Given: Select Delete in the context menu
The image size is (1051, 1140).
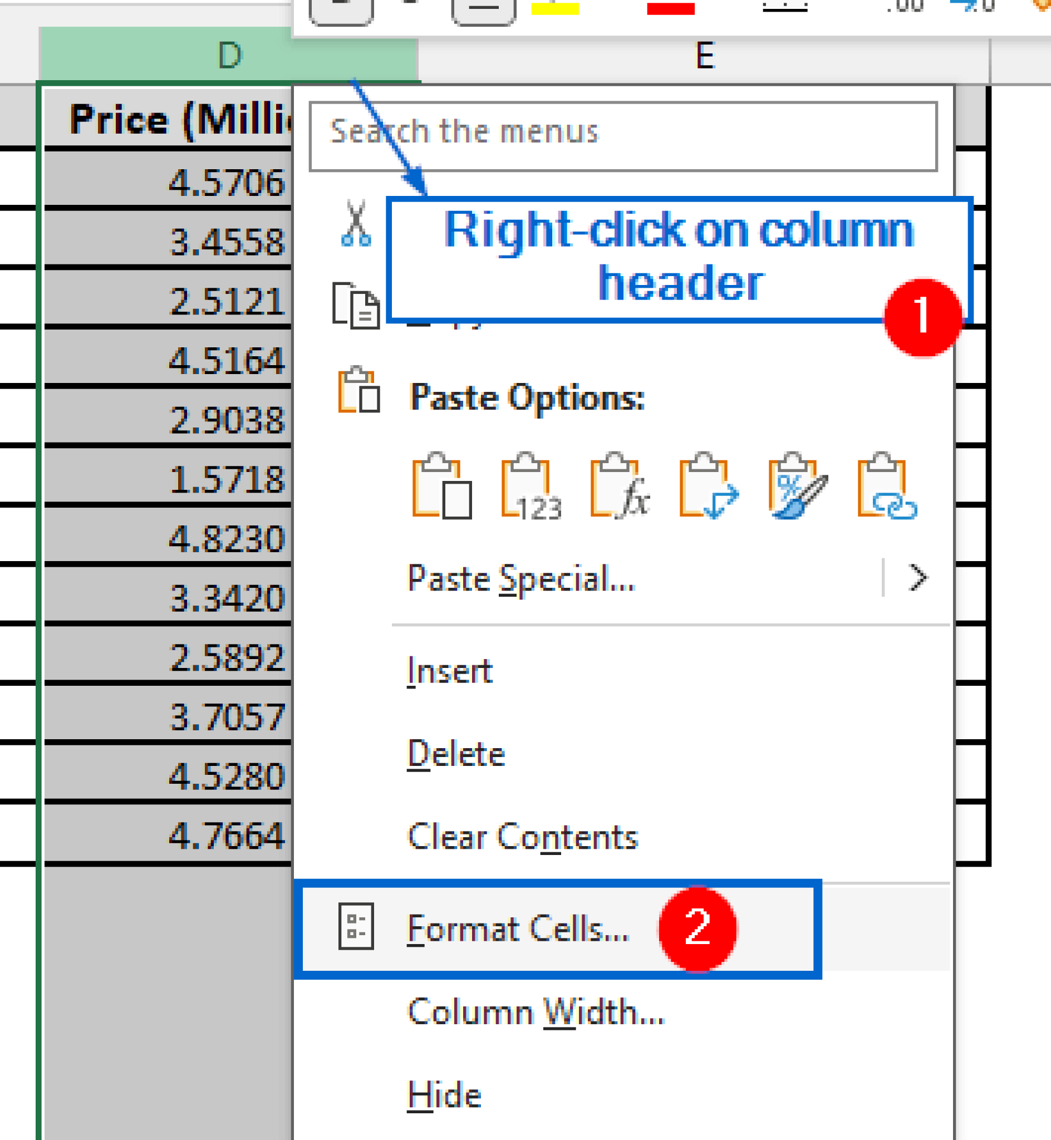Looking at the screenshot, I should click(x=456, y=752).
